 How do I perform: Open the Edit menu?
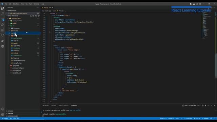click(10, 4)
